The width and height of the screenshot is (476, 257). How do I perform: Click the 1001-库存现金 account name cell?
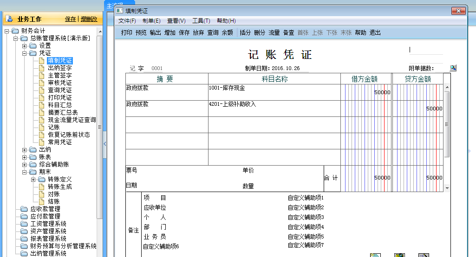pyautogui.click(x=274, y=92)
